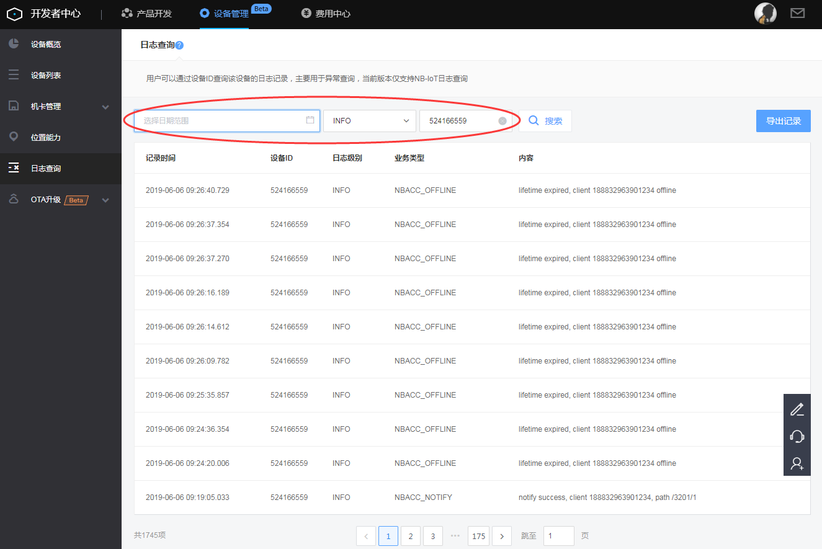Go to next page arrow
Screen dimensions: 822x549
point(502,536)
